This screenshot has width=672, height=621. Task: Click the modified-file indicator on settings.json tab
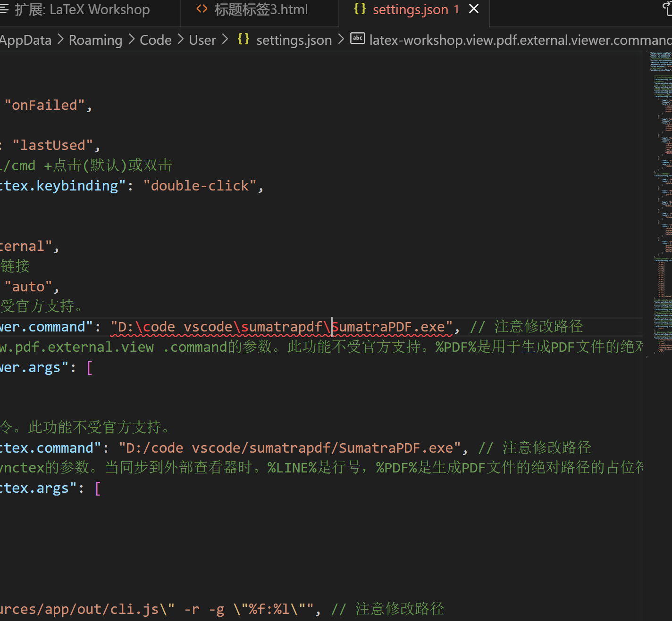coord(456,9)
